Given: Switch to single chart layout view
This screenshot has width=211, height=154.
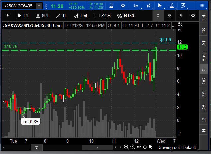Looking at the screenshot, I should point(158,16).
